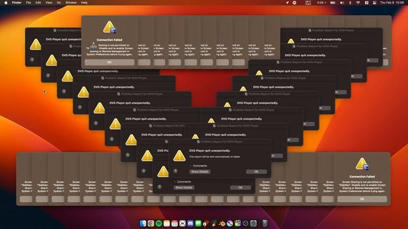
Task: Open the Apple menu
Action: pos(6,3)
